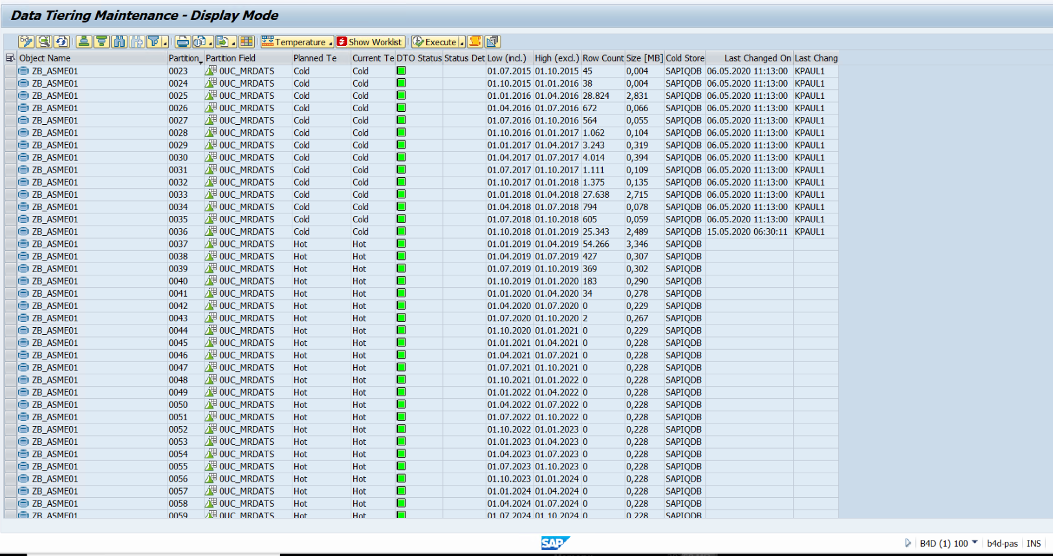The image size is (1053, 556).
Task: Select the row selector for partition 0032
Action: [10, 182]
